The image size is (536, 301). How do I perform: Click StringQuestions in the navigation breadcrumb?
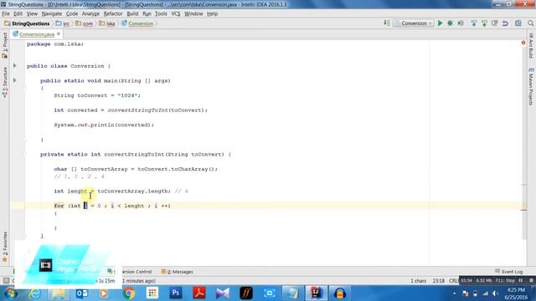click(x=28, y=23)
